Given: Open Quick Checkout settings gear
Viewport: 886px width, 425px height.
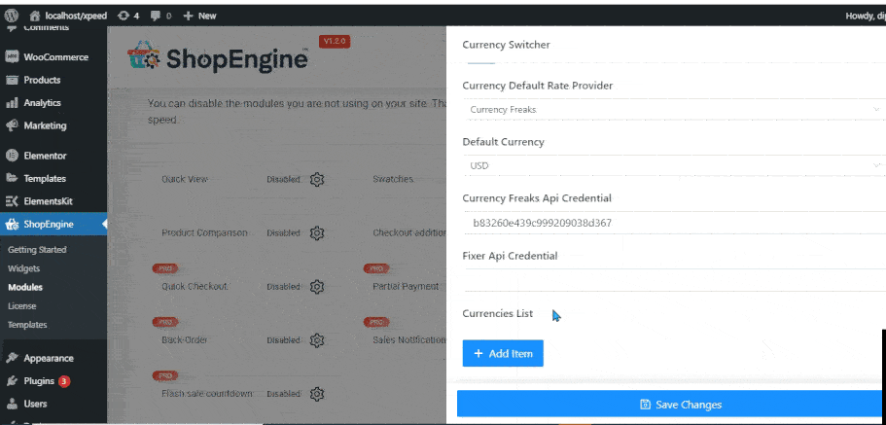Looking at the screenshot, I should pyautogui.click(x=317, y=287).
